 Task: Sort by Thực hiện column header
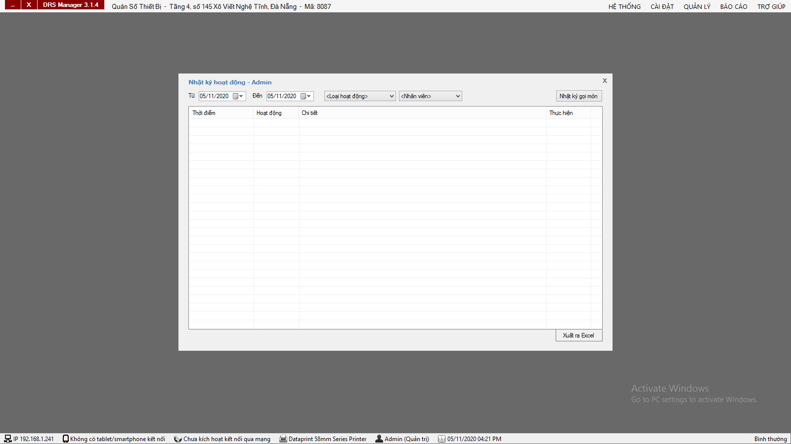(569, 113)
